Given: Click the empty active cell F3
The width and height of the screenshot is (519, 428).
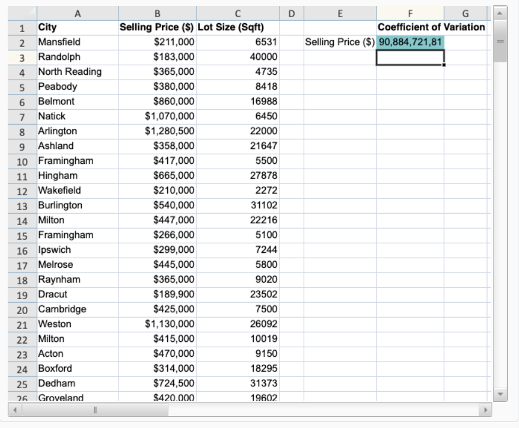Looking at the screenshot, I should pyautogui.click(x=410, y=58).
